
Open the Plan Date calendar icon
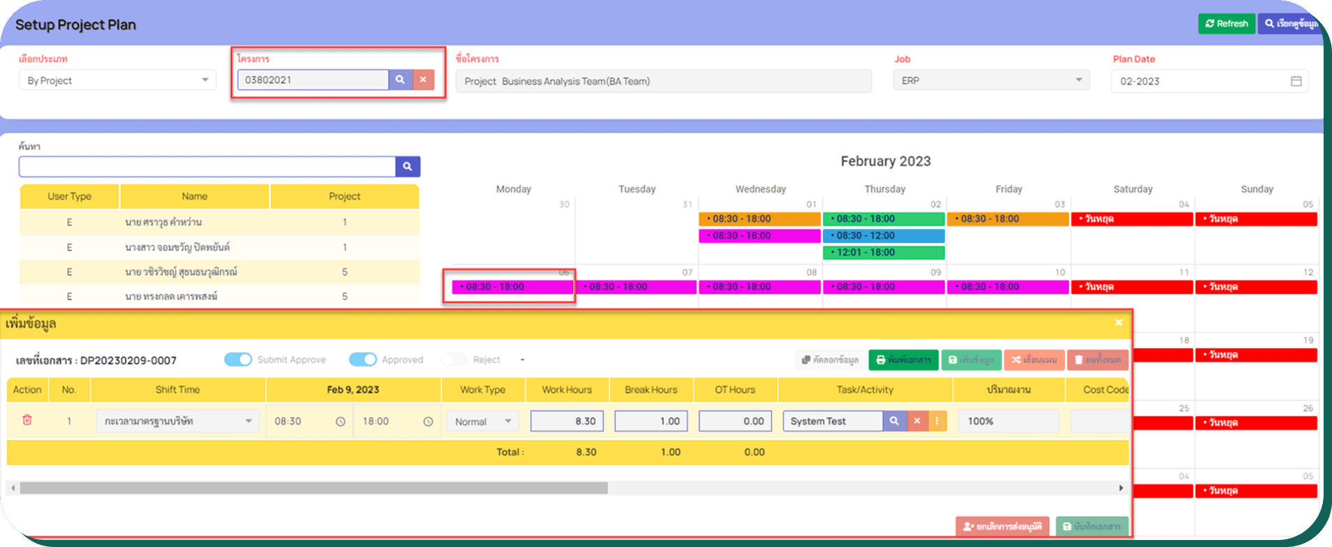[1296, 81]
